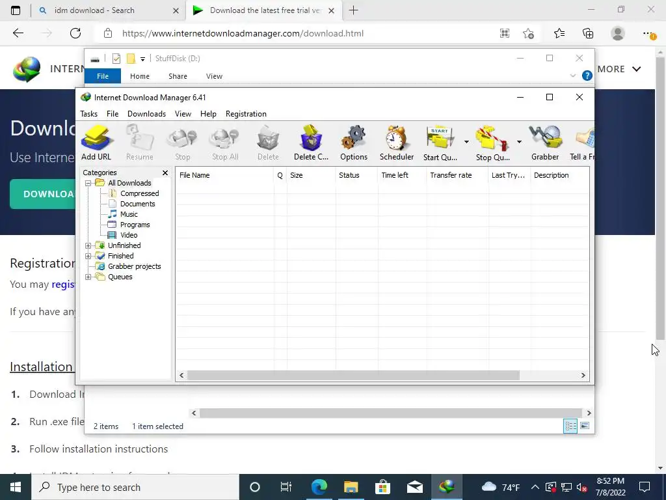Viewport: 666px width, 500px height.
Task: Click the Add URL toolbar icon
Action: tap(96, 143)
